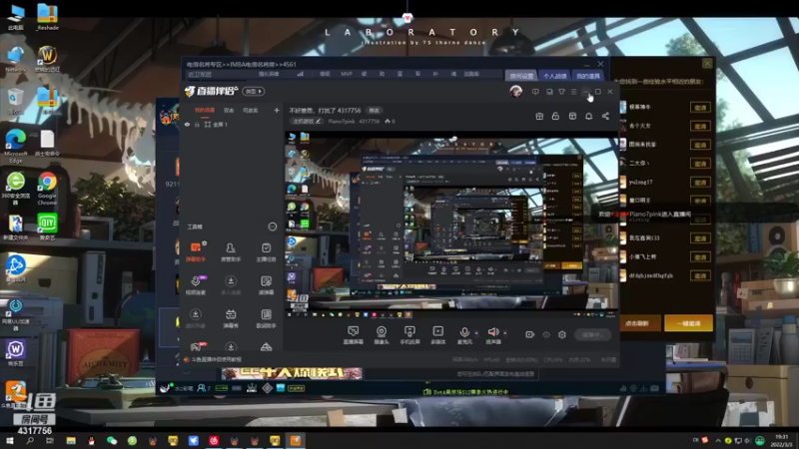The height and width of the screenshot is (449, 799).
Task: Click the Dota最终场S12赛季 announcement text
Action: (x=469, y=391)
